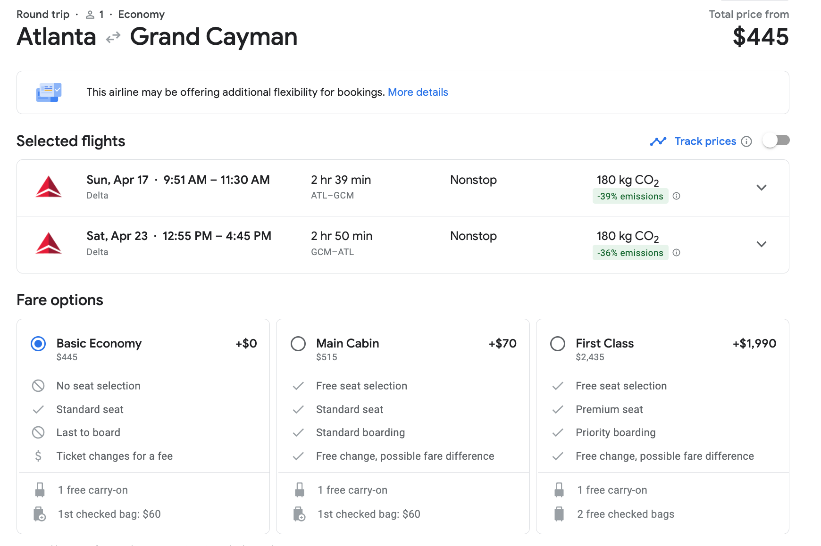This screenshot has height=546, width=821.
Task: Choose the First Class fare radio button
Action: [558, 344]
